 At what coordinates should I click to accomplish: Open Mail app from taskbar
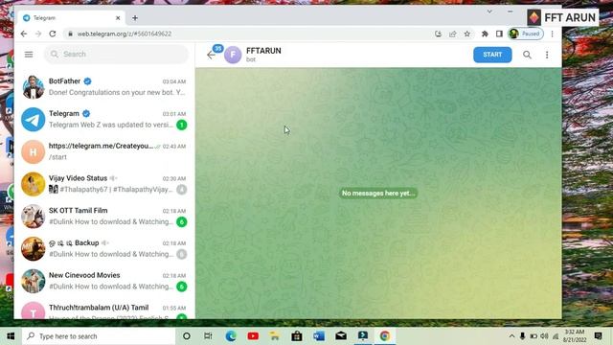[x=341, y=336]
